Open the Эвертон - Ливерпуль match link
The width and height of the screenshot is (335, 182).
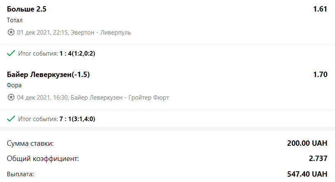pos(101,33)
